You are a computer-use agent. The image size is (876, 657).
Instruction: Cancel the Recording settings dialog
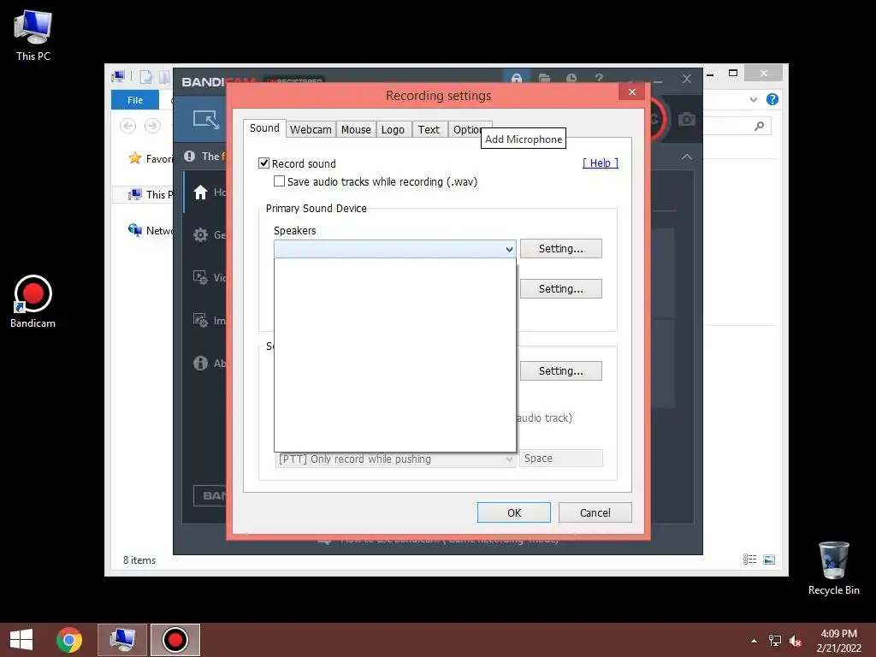tap(595, 513)
